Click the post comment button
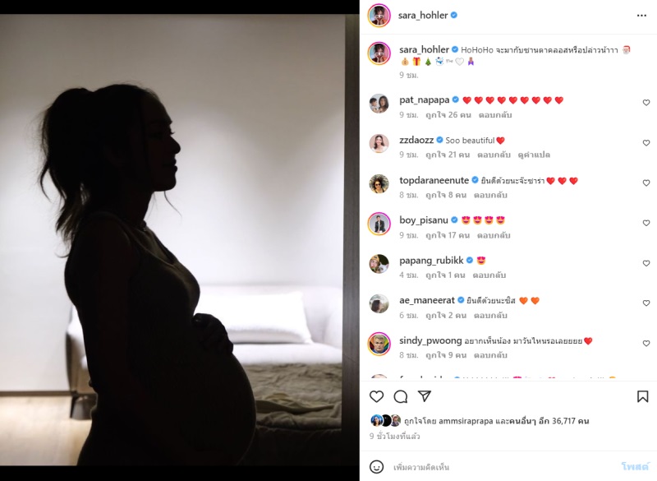Viewport: 657px width, 481px height. pyautogui.click(x=635, y=467)
